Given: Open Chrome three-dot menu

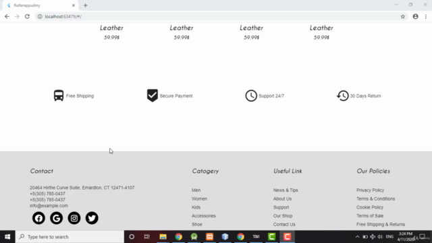Looking at the screenshot, I should point(426,16).
